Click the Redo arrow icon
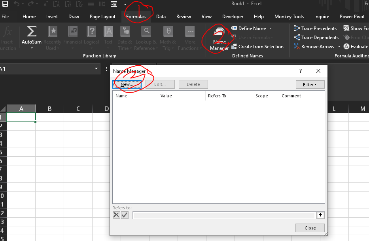 (30, 4)
